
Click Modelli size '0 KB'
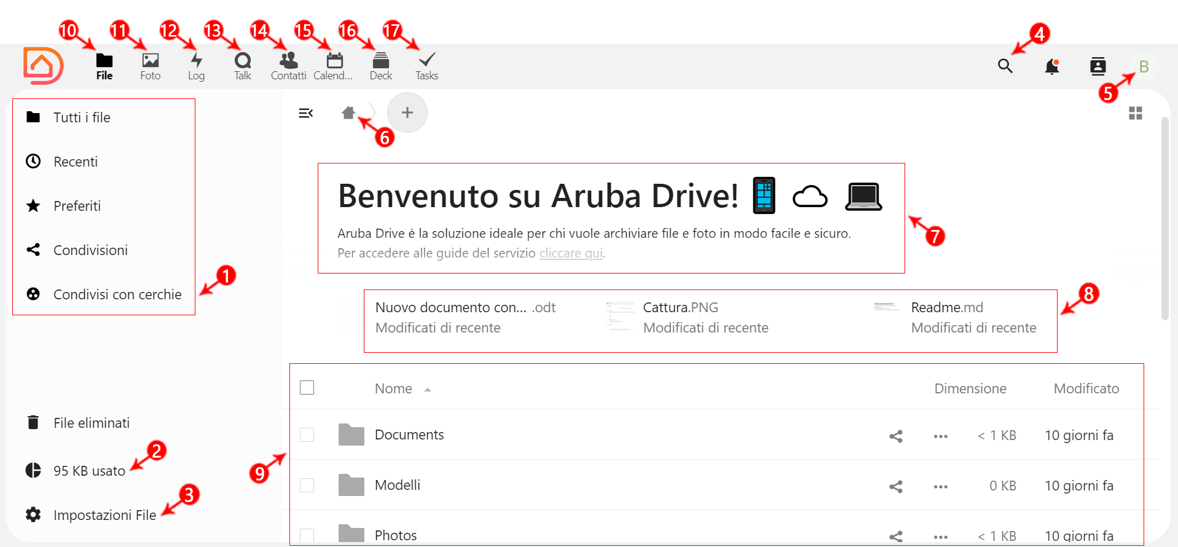1002,486
